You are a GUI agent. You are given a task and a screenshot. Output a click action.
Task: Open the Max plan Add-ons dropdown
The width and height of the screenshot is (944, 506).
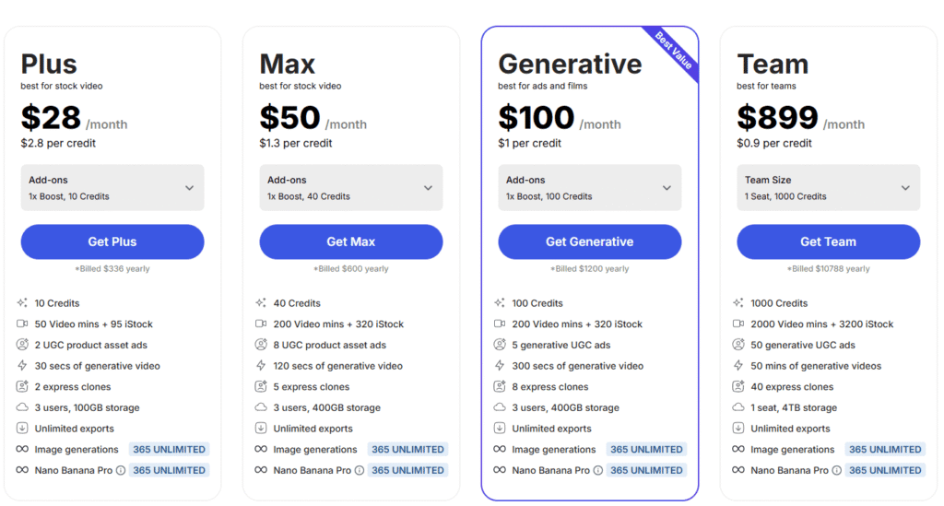[351, 188]
